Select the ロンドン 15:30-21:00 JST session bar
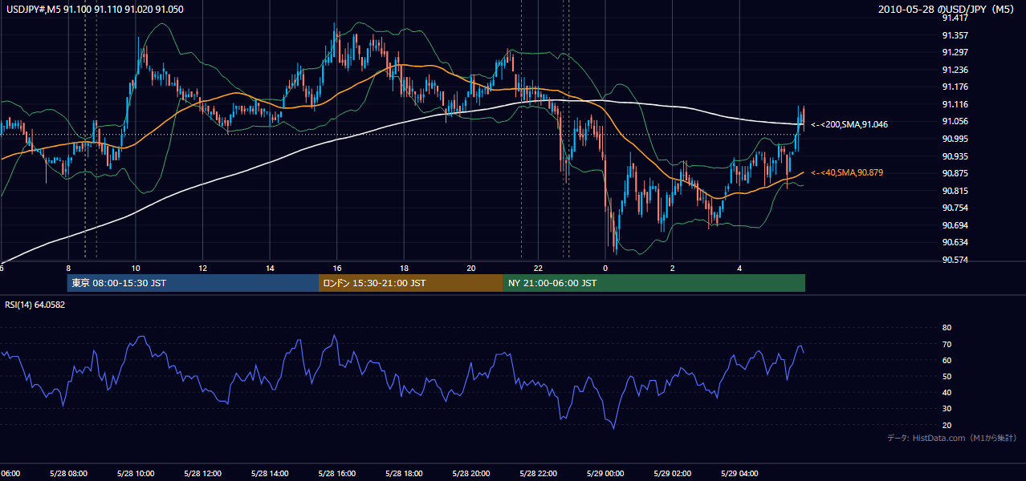Image resolution: width=1026 pixels, height=481 pixels. click(x=411, y=283)
